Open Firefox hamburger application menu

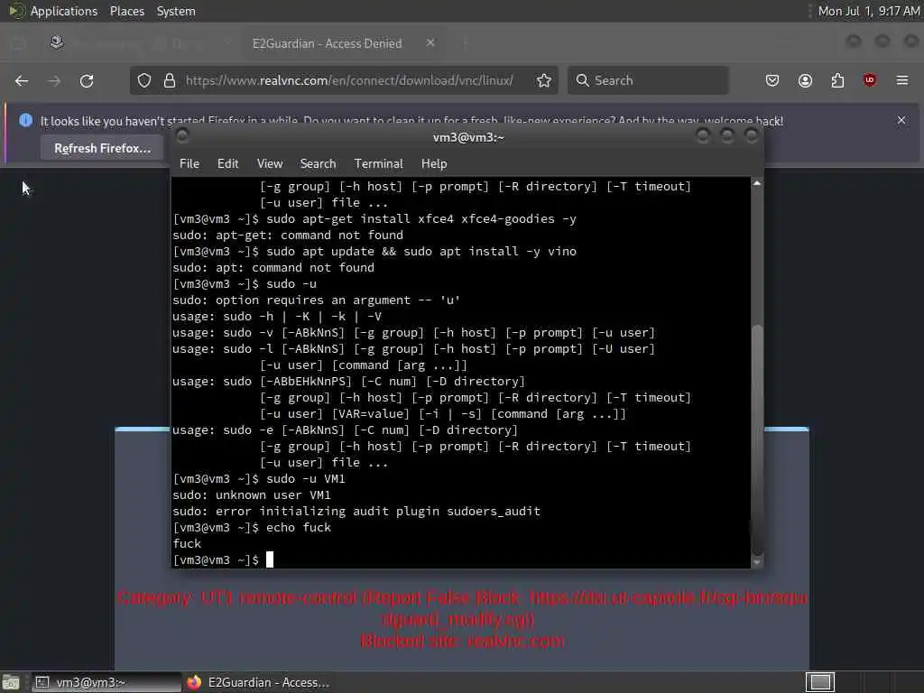(x=902, y=80)
